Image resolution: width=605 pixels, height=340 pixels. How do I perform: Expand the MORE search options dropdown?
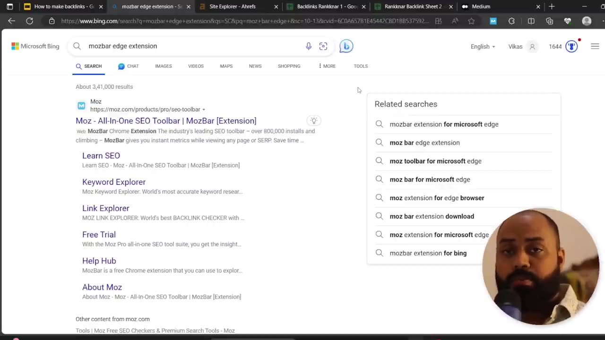[327, 66]
